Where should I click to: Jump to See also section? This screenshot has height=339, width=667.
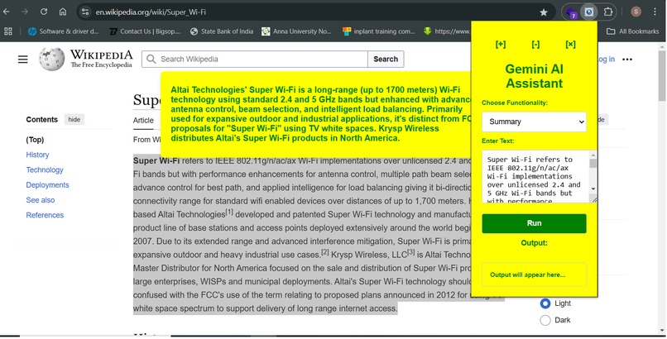pyautogui.click(x=41, y=200)
